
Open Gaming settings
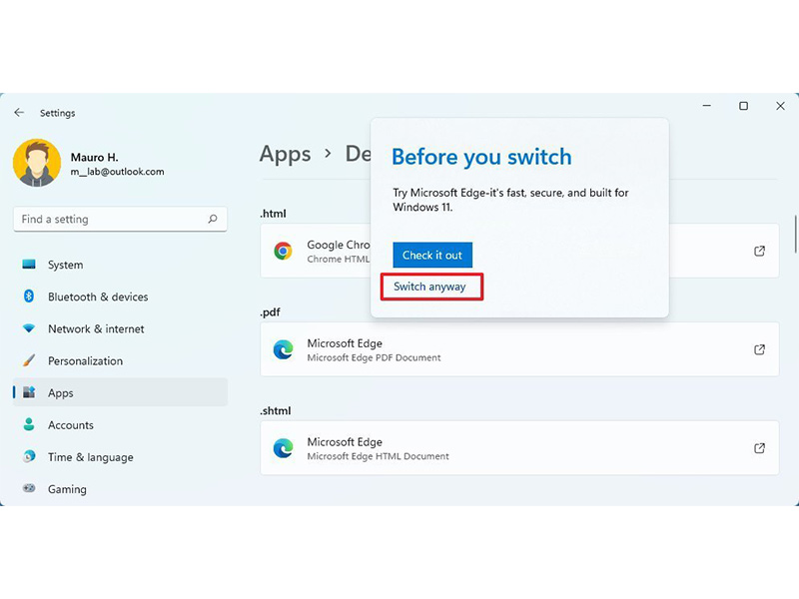[x=120, y=488]
